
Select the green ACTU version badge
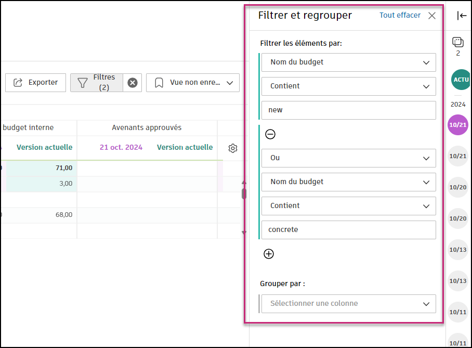(x=461, y=80)
